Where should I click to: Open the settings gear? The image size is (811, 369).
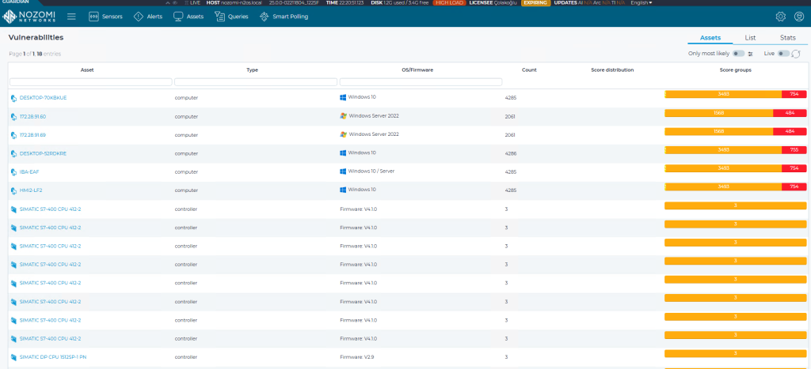[x=780, y=17]
